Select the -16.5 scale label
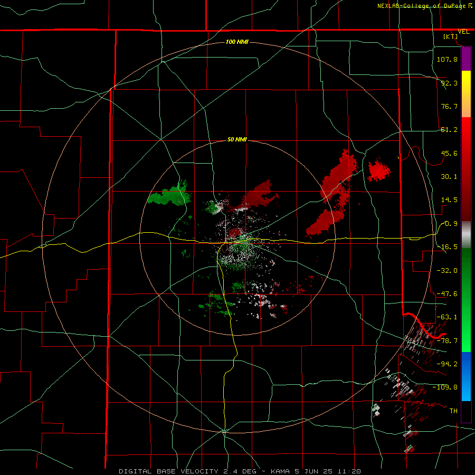 447,247
